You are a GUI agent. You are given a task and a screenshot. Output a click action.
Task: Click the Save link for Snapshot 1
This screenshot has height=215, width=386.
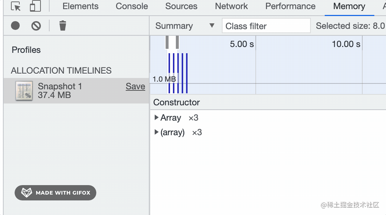click(x=135, y=86)
